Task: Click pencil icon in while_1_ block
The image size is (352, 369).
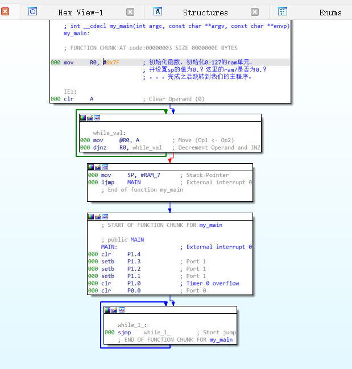Action: coord(114,310)
